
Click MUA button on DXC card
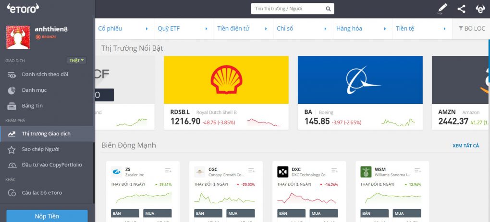click(324, 214)
